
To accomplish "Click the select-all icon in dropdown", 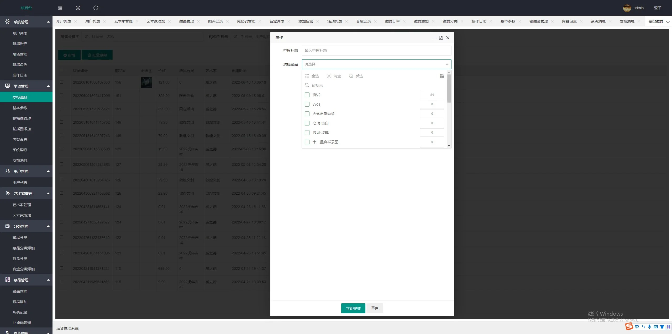I will tap(307, 76).
